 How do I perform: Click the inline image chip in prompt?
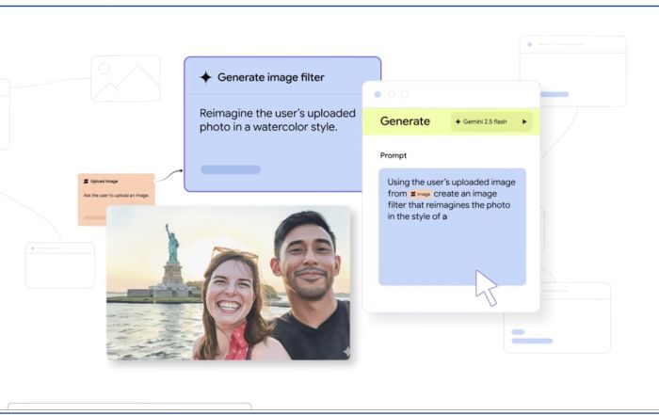pyautogui.click(x=421, y=194)
